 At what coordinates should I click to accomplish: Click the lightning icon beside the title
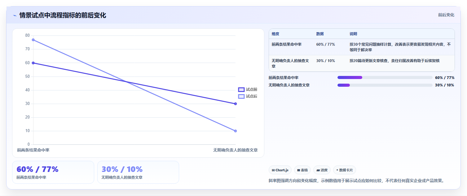click(15, 15)
